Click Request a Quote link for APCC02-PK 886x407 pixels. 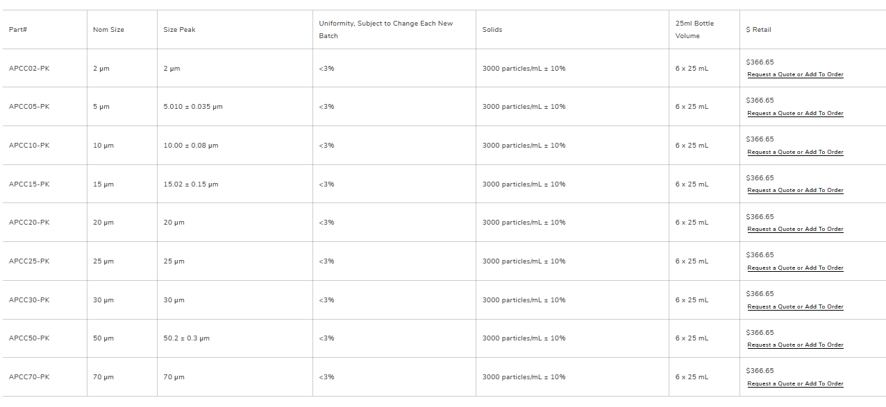click(795, 75)
